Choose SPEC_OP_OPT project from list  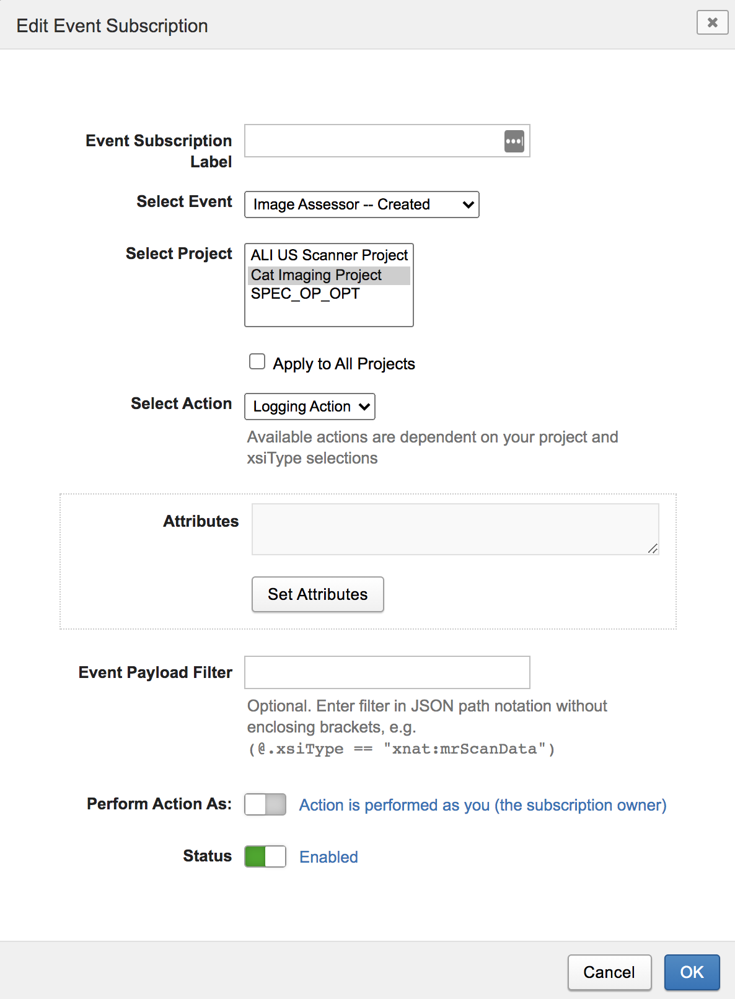(x=305, y=294)
